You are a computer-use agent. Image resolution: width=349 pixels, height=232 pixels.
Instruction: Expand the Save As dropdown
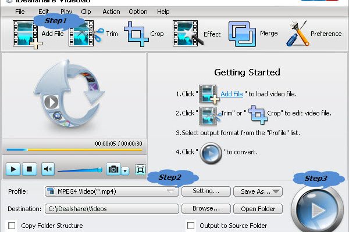tap(276, 191)
